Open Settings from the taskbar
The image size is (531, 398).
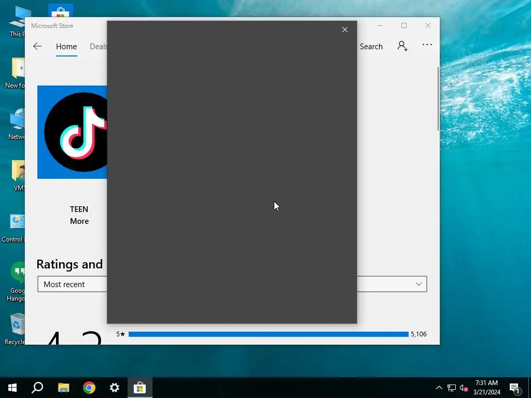pos(115,388)
